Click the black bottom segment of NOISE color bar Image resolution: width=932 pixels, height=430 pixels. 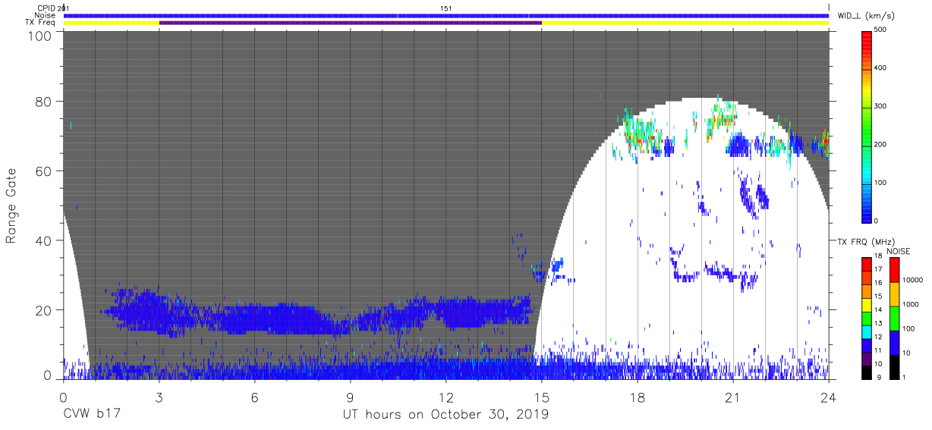tap(895, 367)
